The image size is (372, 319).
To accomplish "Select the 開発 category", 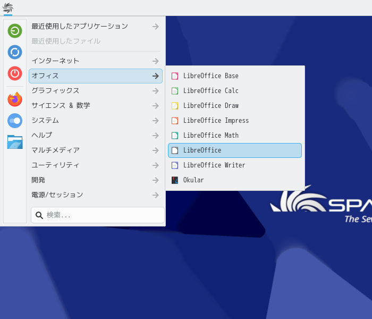I will point(95,180).
